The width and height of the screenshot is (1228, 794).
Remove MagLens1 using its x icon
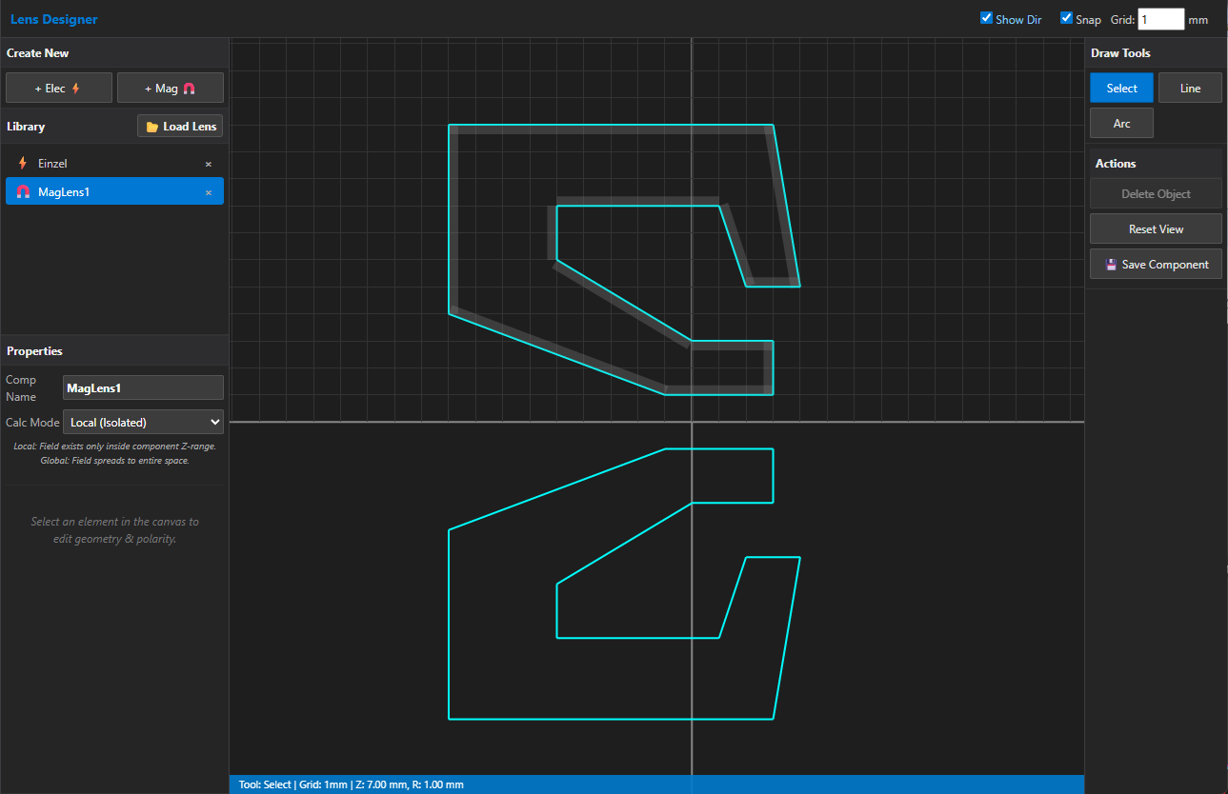pyautogui.click(x=209, y=192)
